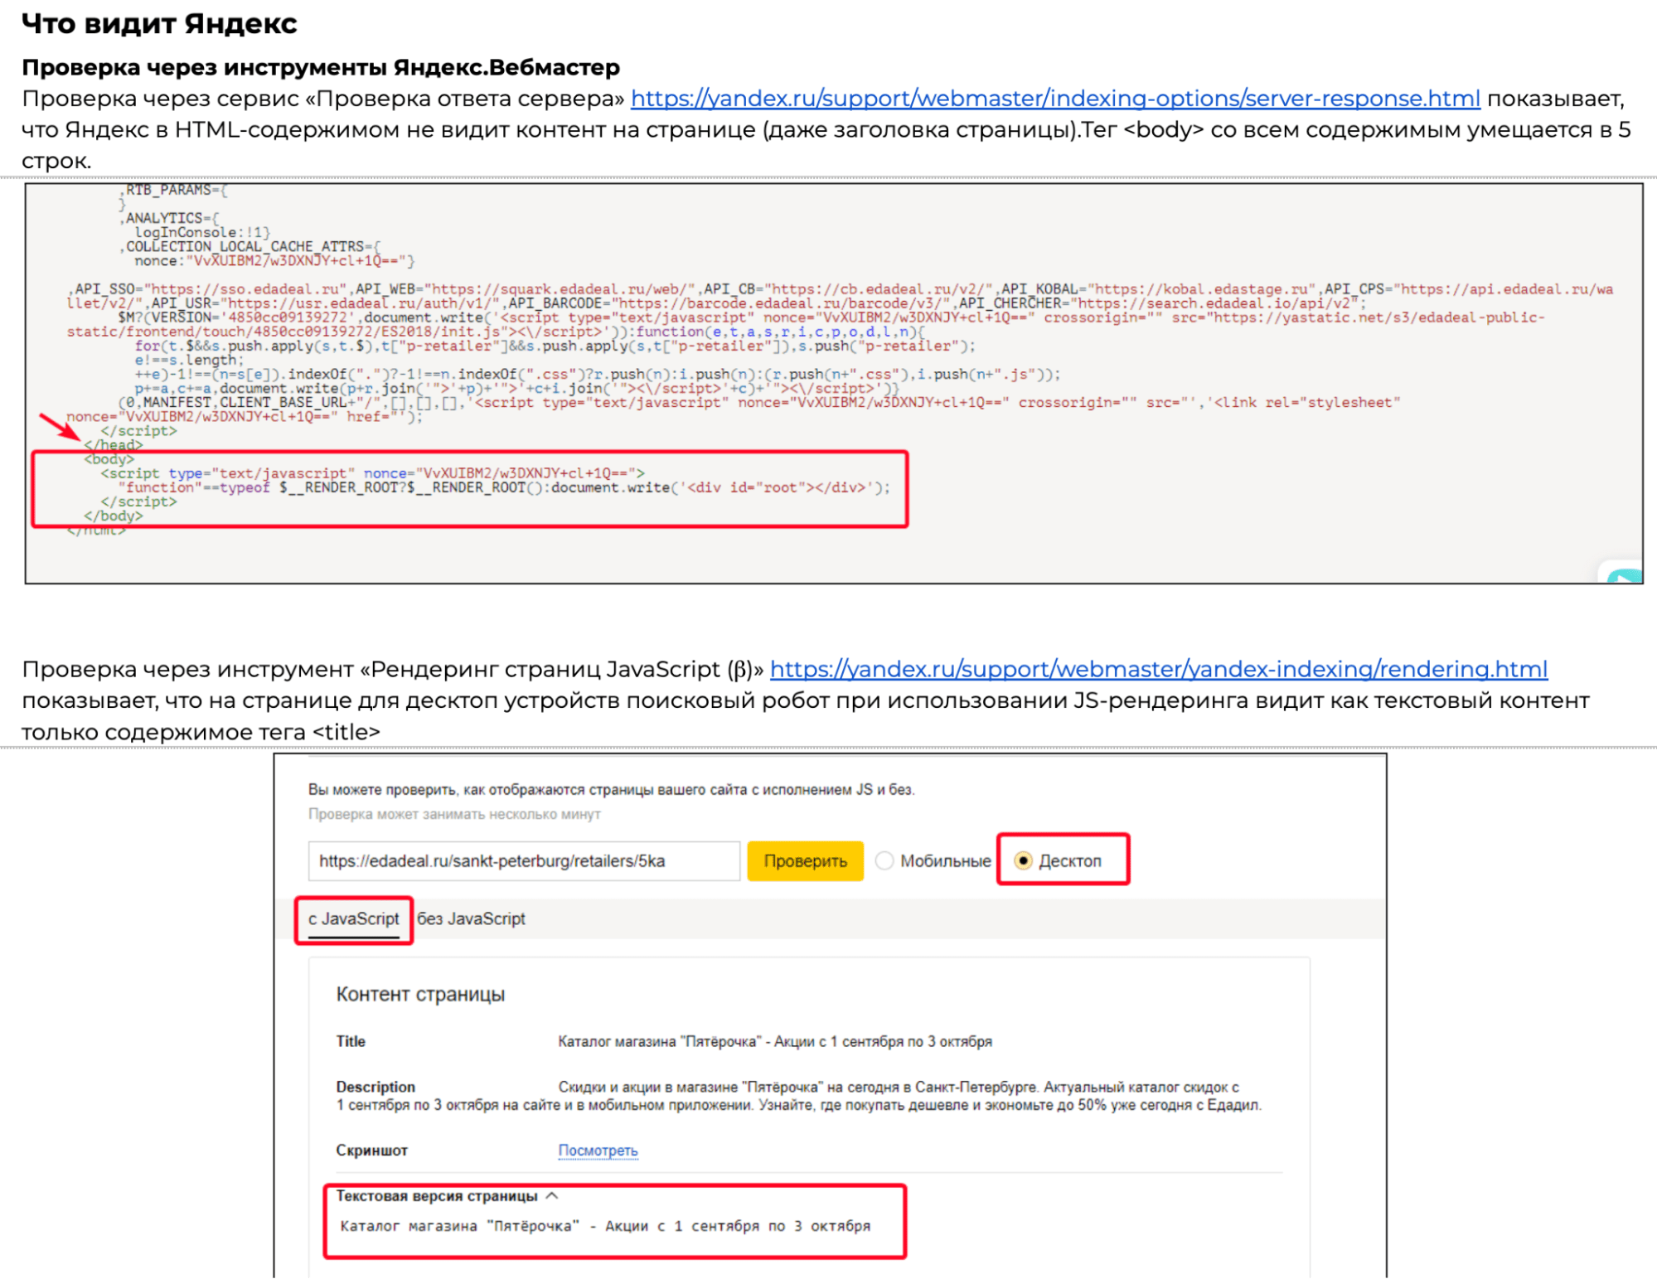This screenshot has width=1657, height=1279.
Task: Click the ANALYTICS line in code screenshot
Action: point(166,218)
